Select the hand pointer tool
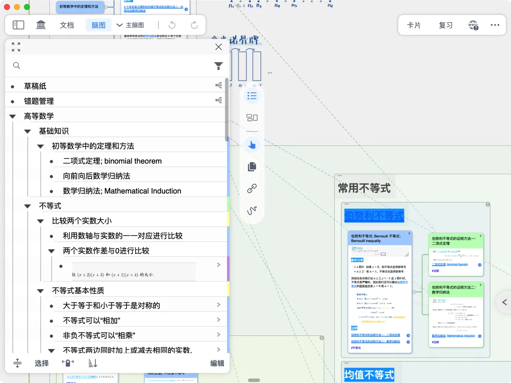 [x=252, y=145]
